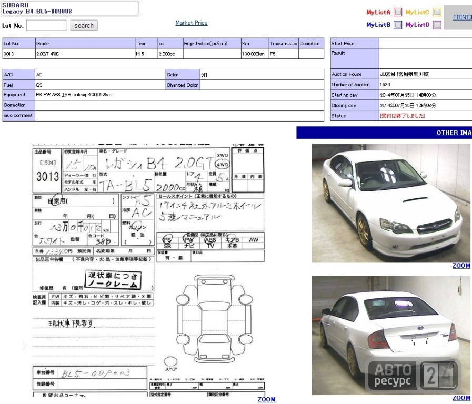Click the Starting day value
The image size is (472, 404).
pyautogui.click(x=408, y=95)
